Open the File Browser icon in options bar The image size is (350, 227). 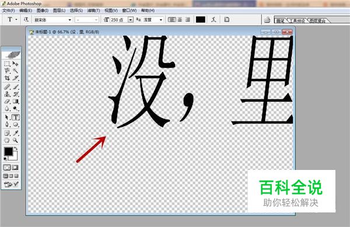[267, 20]
